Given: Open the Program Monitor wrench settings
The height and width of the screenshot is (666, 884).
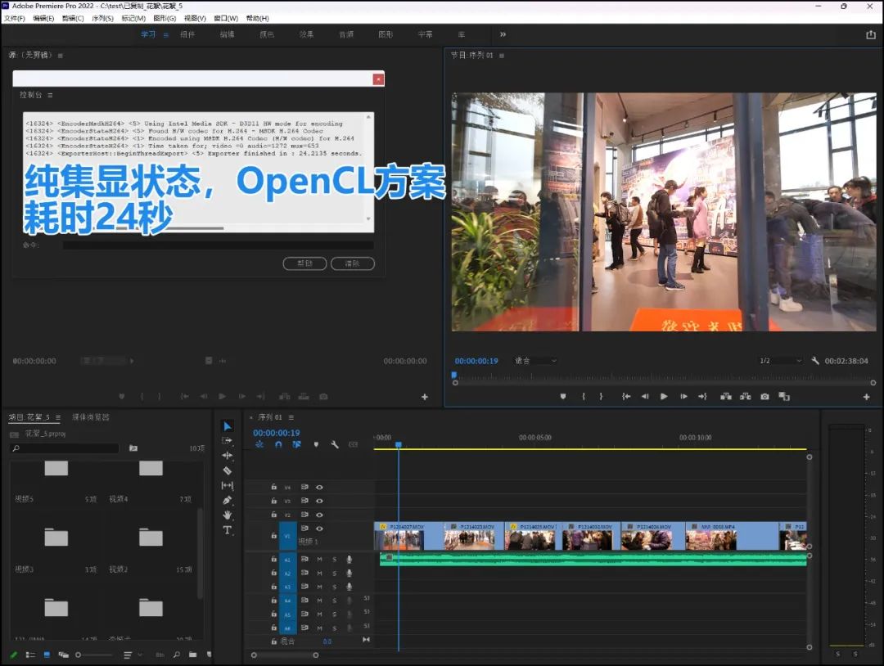Looking at the screenshot, I should click(815, 361).
